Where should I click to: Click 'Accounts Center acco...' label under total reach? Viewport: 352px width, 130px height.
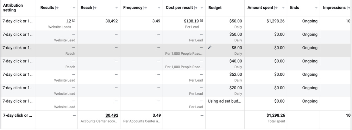[99, 121]
